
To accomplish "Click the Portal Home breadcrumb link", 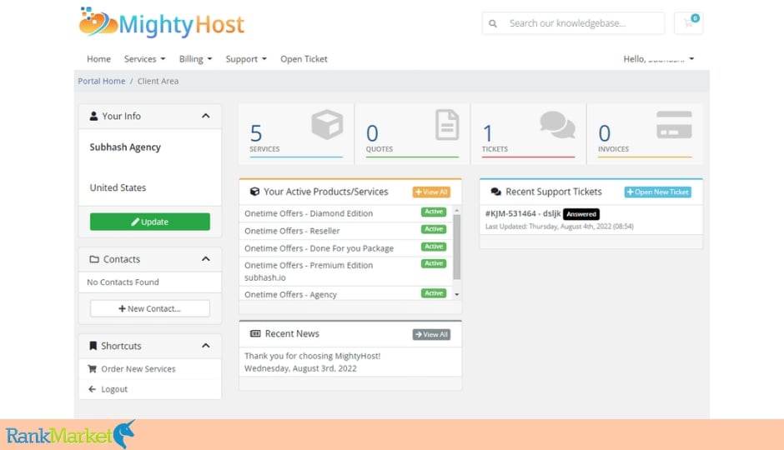I will click(x=102, y=81).
